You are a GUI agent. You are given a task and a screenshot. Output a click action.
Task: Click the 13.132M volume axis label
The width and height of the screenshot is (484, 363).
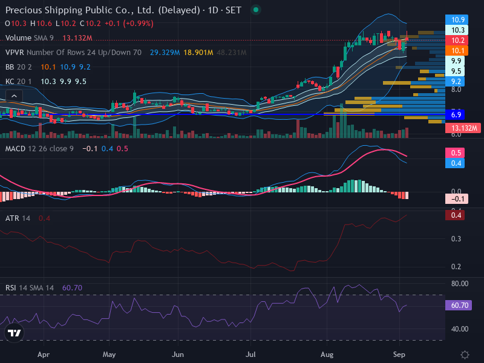pos(463,128)
